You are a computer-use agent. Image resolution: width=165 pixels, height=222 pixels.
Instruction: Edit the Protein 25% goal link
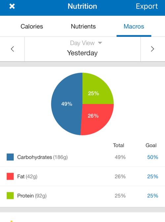tap(153, 196)
